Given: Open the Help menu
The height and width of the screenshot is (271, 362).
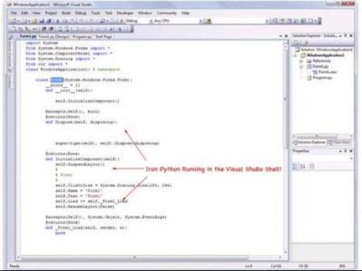Looking at the screenshot, I should tap(186, 13).
